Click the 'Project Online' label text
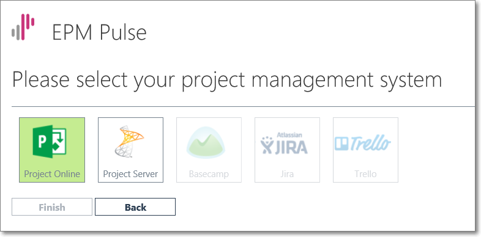481x237 pixels. (x=52, y=174)
